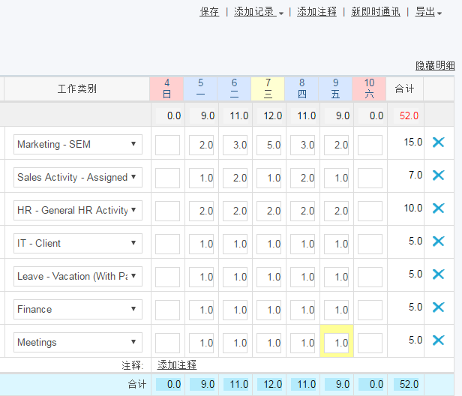
Task: Click the empty Sunday field for Marketing - SEM
Action: 167,145
